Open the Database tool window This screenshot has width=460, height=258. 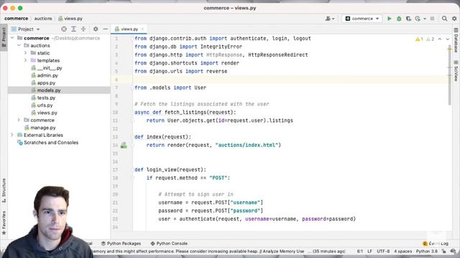coord(456,40)
